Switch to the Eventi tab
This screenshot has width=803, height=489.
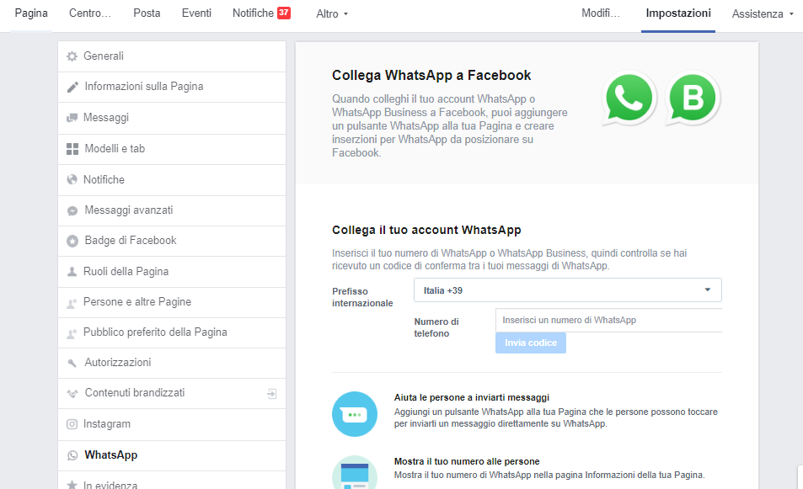coord(196,13)
